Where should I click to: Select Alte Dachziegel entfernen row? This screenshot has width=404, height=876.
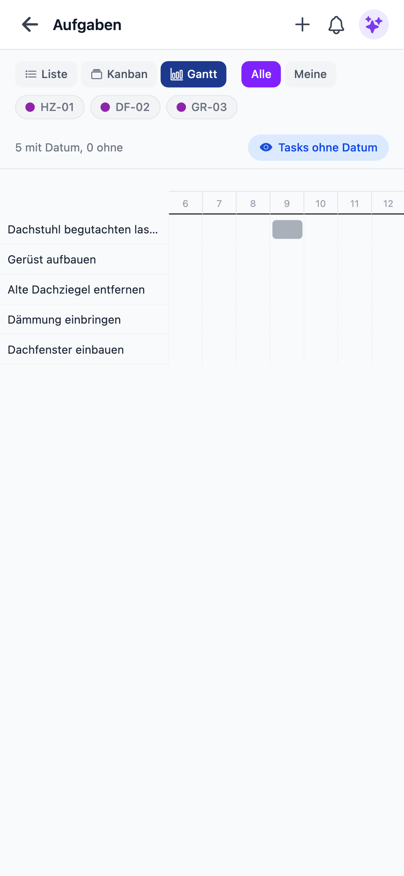(x=76, y=290)
